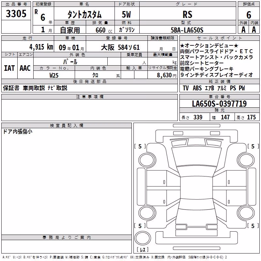Click vehicle history 自家用

coord(70,30)
